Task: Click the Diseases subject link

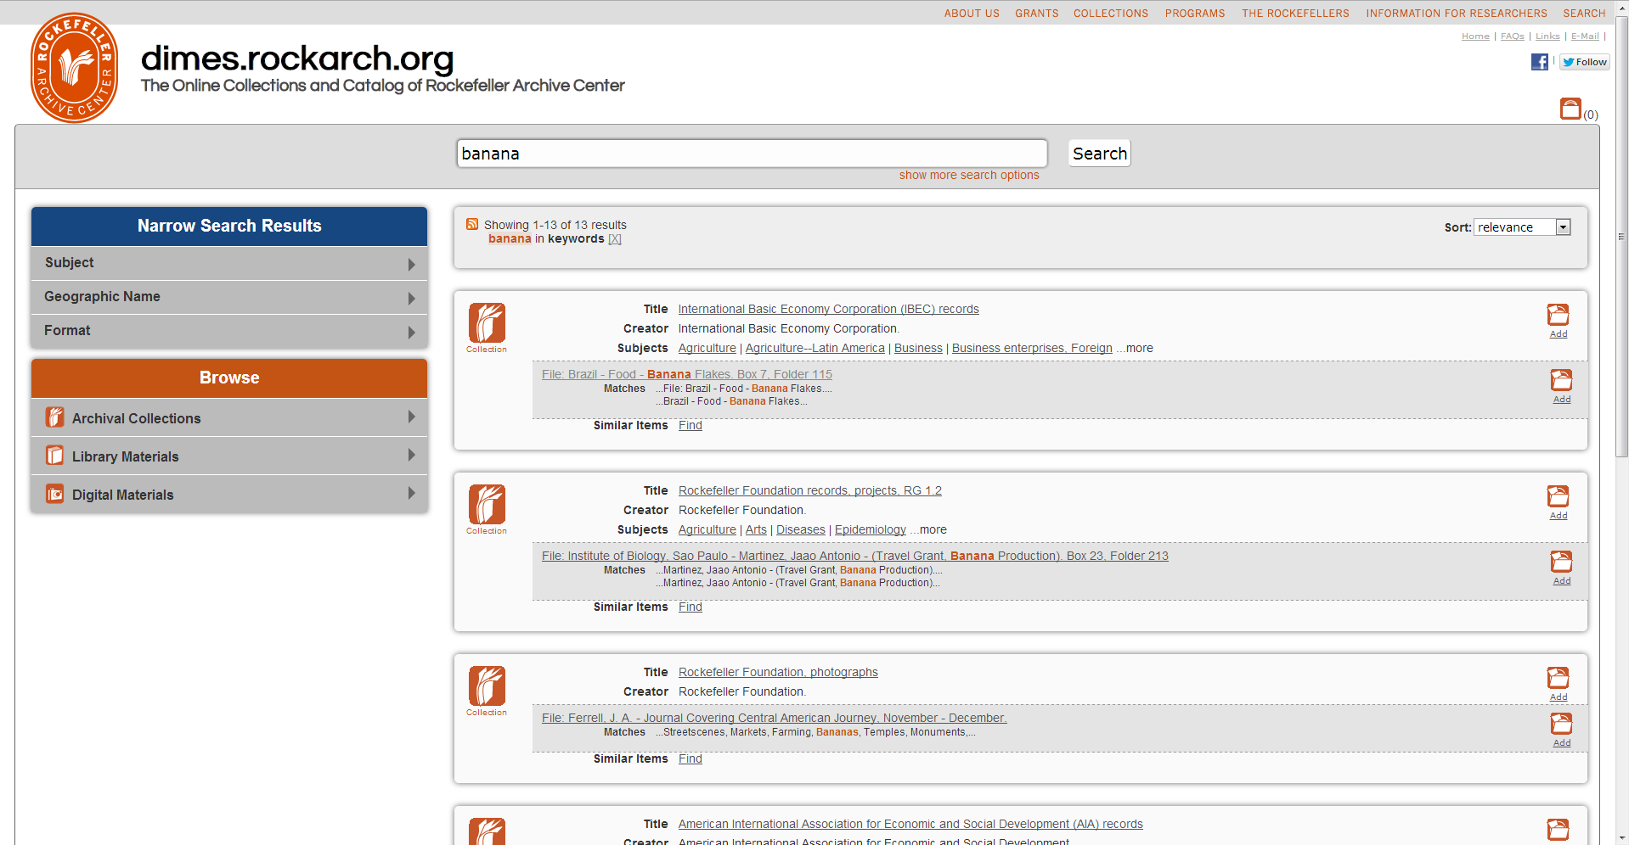Action: (x=800, y=529)
